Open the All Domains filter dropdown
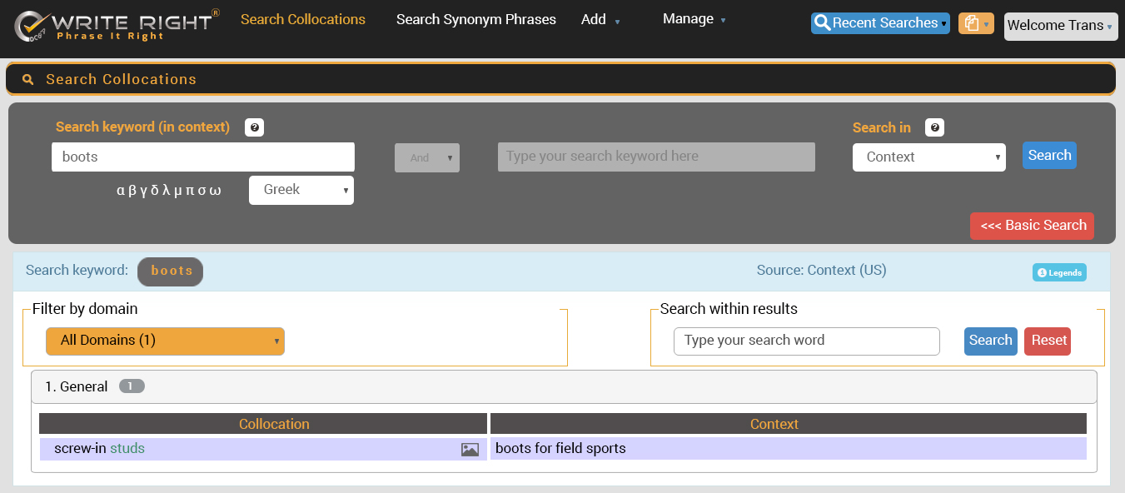The height and width of the screenshot is (493, 1125). click(165, 341)
